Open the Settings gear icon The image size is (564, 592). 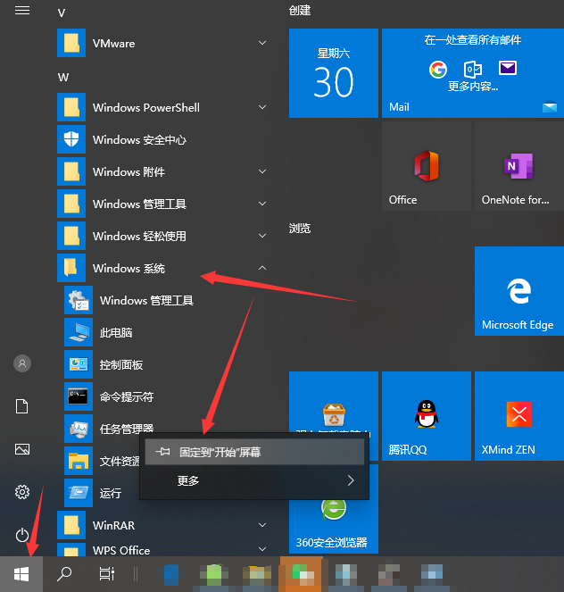pos(22,492)
